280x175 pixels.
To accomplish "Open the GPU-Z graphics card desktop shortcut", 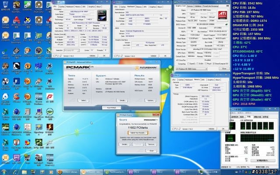I will coord(38,37).
